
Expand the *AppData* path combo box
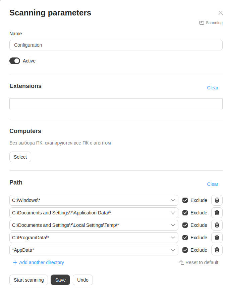coord(173,250)
